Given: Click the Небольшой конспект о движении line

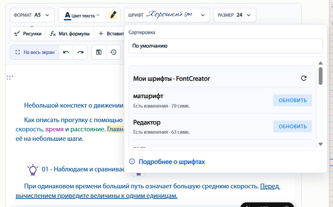Looking at the screenshot, I should [73, 105].
